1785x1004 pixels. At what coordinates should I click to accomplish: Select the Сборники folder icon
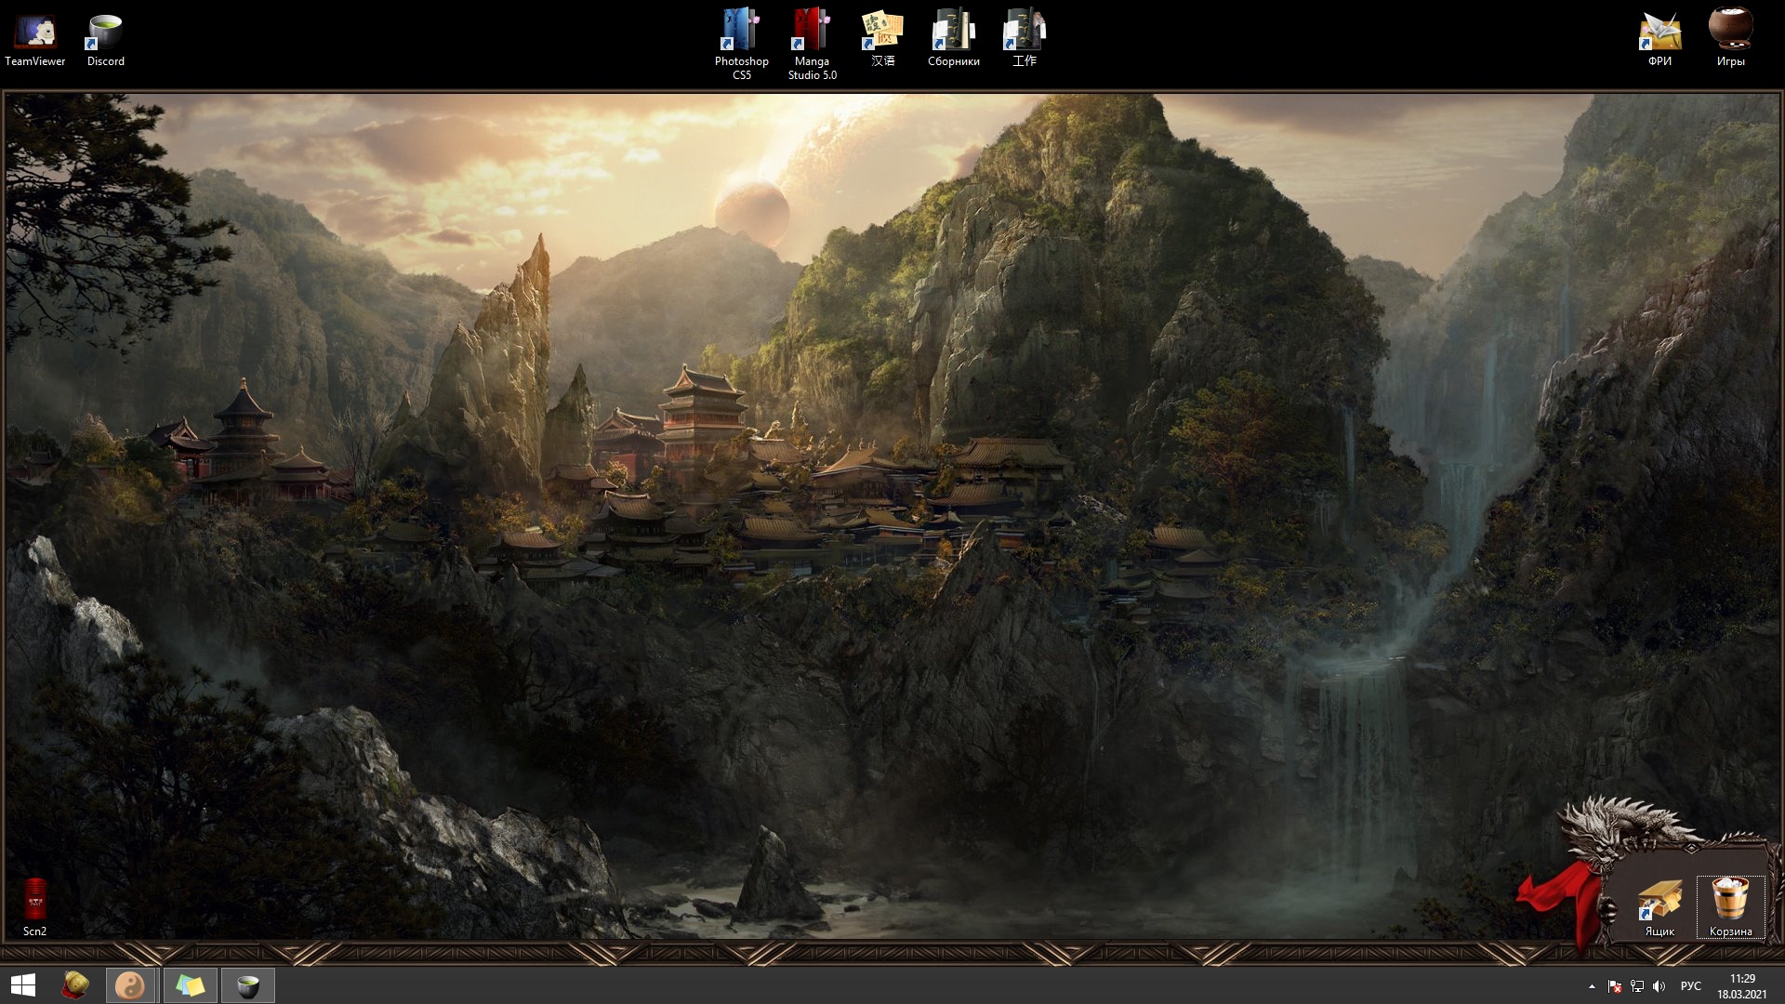click(x=953, y=40)
